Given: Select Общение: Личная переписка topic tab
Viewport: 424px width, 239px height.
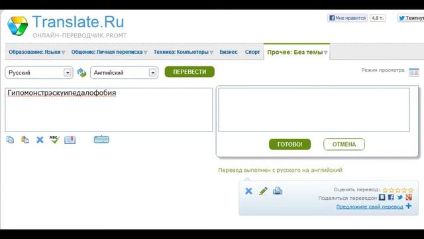Looking at the screenshot, I should [x=107, y=52].
